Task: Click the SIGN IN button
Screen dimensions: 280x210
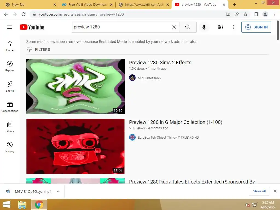Action: coord(256,27)
